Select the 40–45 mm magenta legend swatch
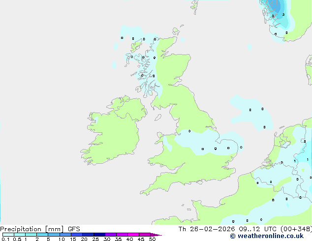This screenshot has width=312, height=241. coord(133,235)
